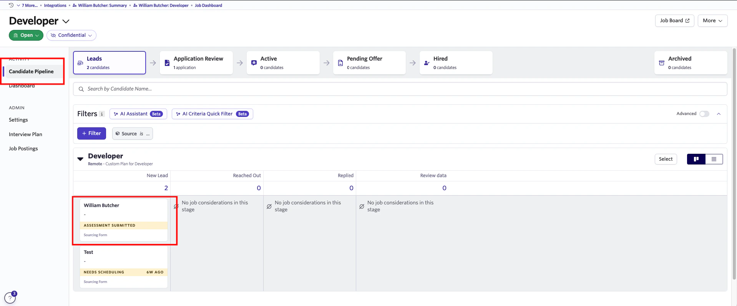Screen dimensions: 737x306
Task: Select Candidate Pipeline in sidebar
Action: click(31, 71)
